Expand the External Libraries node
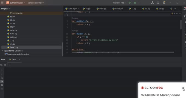 pyautogui.click(x=2, y=51)
